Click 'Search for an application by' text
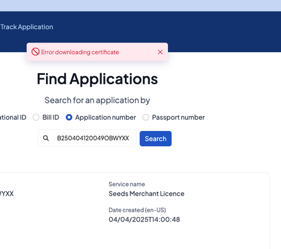The height and width of the screenshot is (249, 281). click(x=97, y=101)
